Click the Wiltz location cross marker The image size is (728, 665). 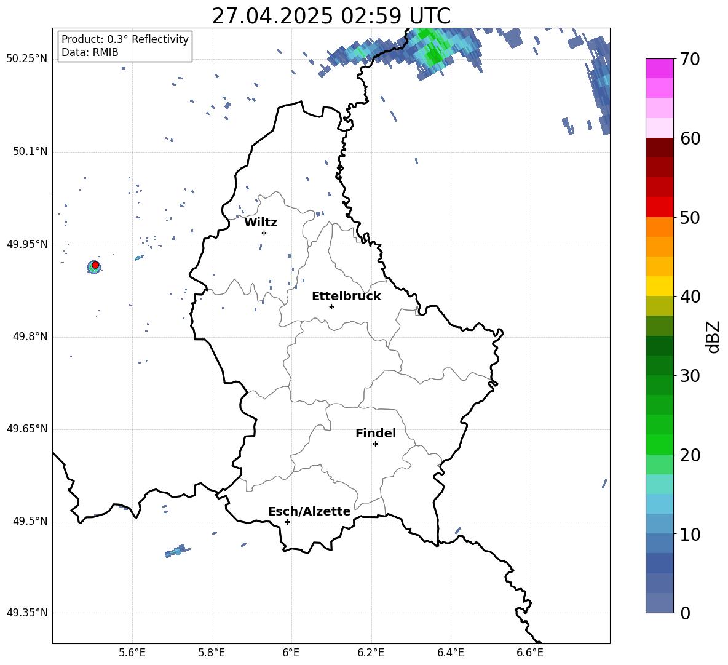264,233
